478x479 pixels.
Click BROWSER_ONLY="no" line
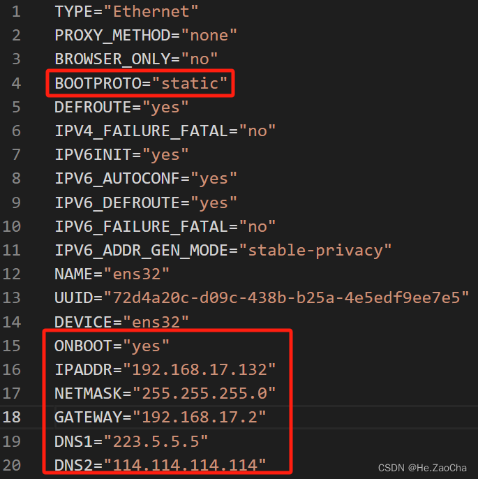click(136, 59)
